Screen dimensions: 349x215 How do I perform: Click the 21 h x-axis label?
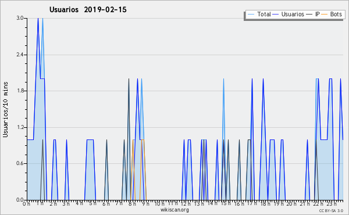(305, 204)
